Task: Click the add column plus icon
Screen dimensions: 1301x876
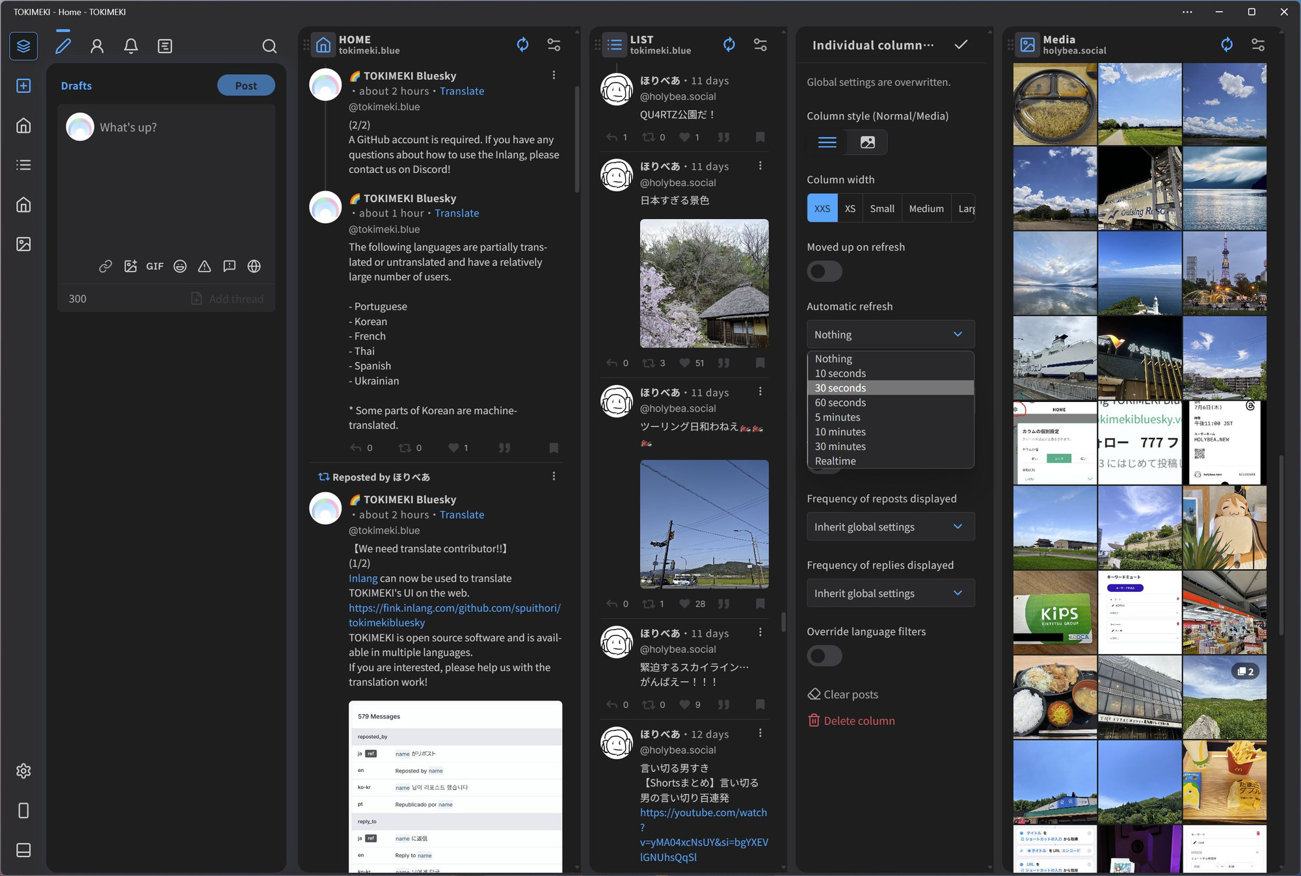Action: (23, 86)
